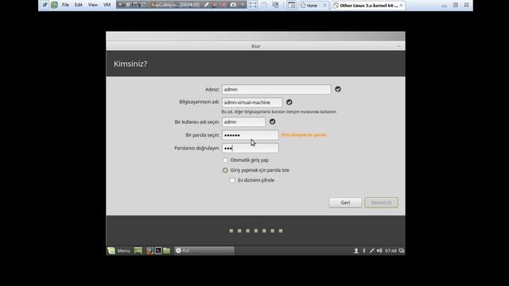Image resolution: width=509 pixels, height=286 pixels.
Task: Open the file manager folder icon in the panel
Action: [166, 251]
